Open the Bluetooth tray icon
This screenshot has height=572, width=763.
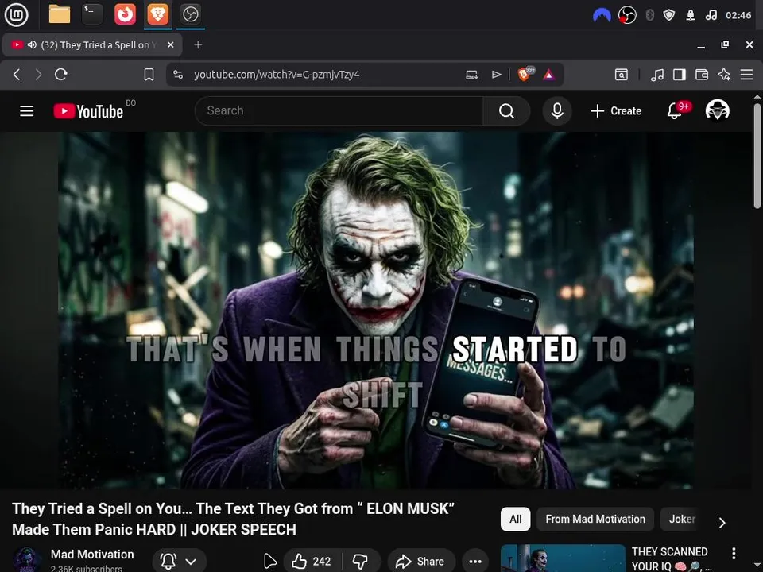click(649, 16)
